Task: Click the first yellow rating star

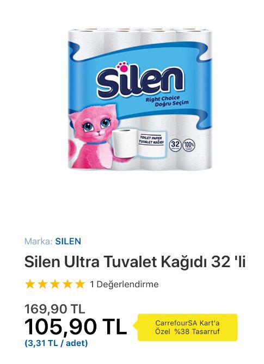Action: (x=30, y=284)
